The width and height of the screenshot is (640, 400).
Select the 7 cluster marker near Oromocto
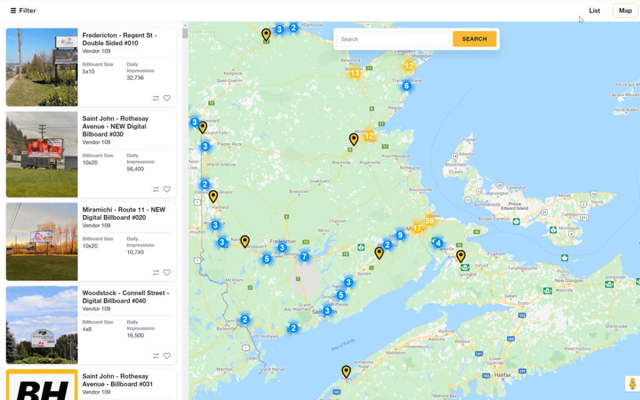[x=304, y=257]
